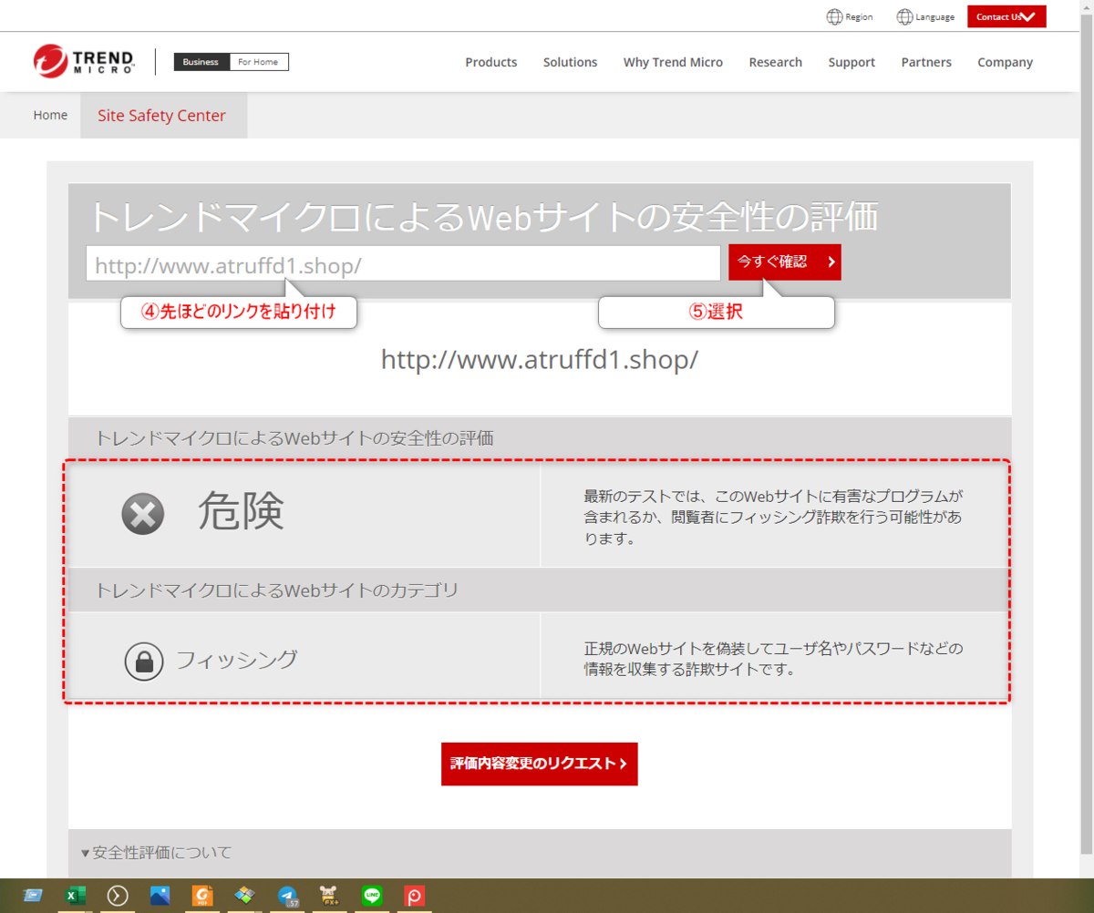1094x913 pixels.
Task: Open the Support menu
Action: 851,62
